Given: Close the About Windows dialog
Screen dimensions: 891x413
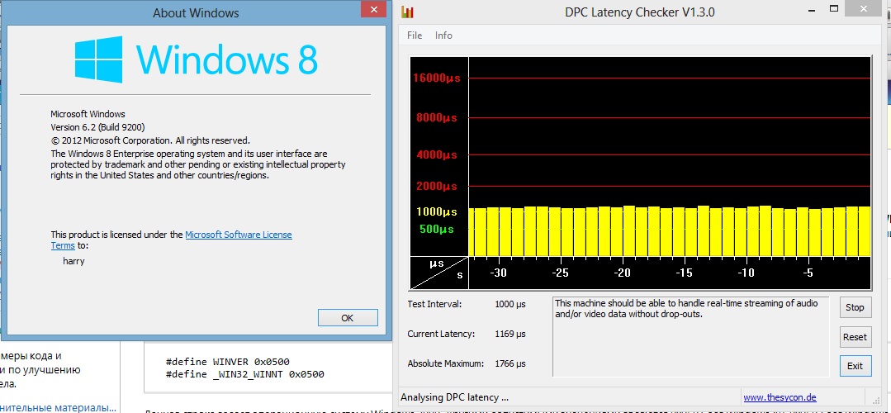Looking at the screenshot, I should (x=374, y=10).
